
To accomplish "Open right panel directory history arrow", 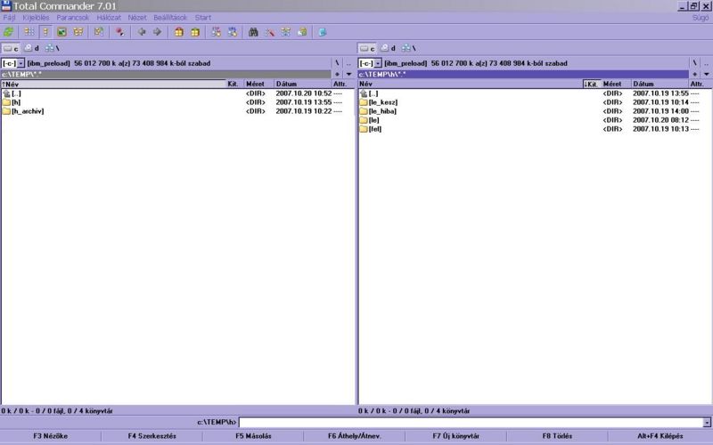I will click(x=706, y=74).
